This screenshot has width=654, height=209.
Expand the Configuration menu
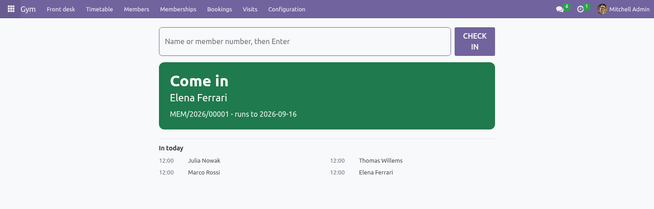pos(287,9)
